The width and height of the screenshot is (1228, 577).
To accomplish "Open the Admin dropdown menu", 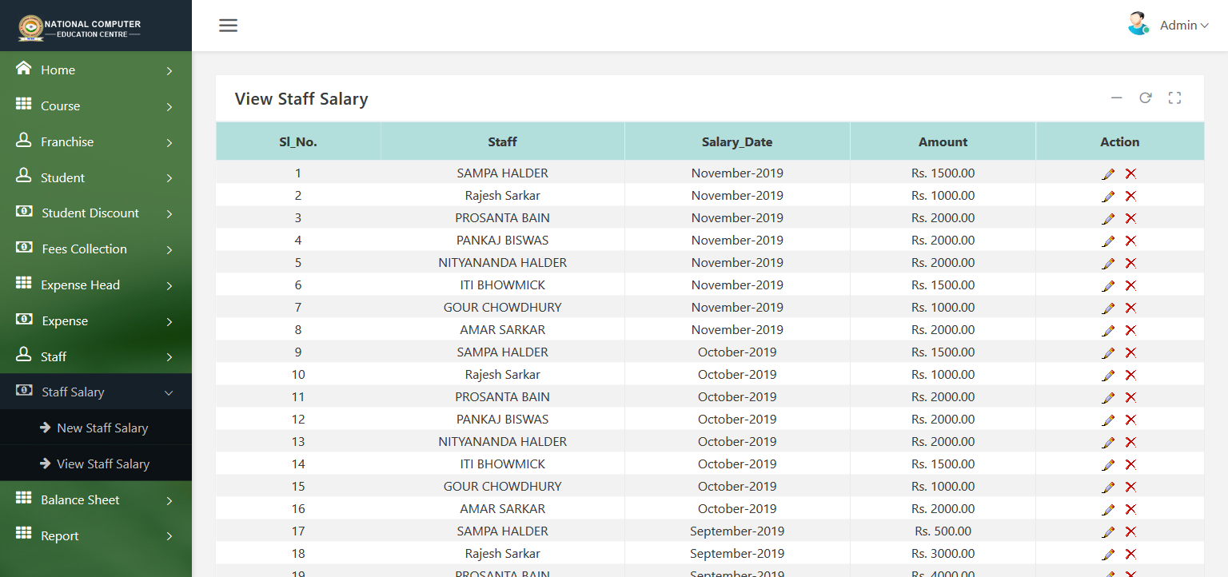I will pos(1184,26).
